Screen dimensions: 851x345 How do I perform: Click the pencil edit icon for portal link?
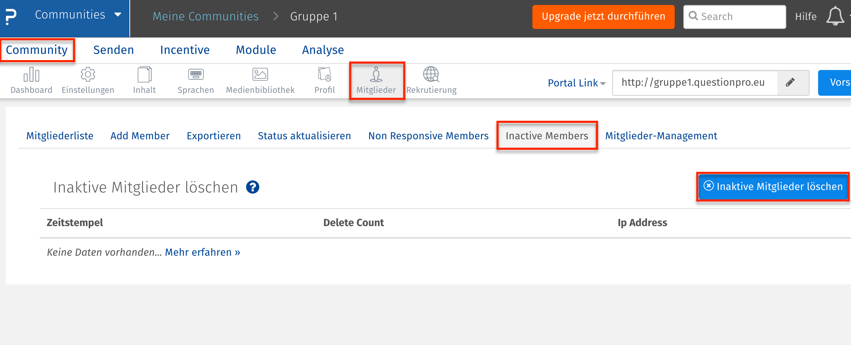pos(790,82)
